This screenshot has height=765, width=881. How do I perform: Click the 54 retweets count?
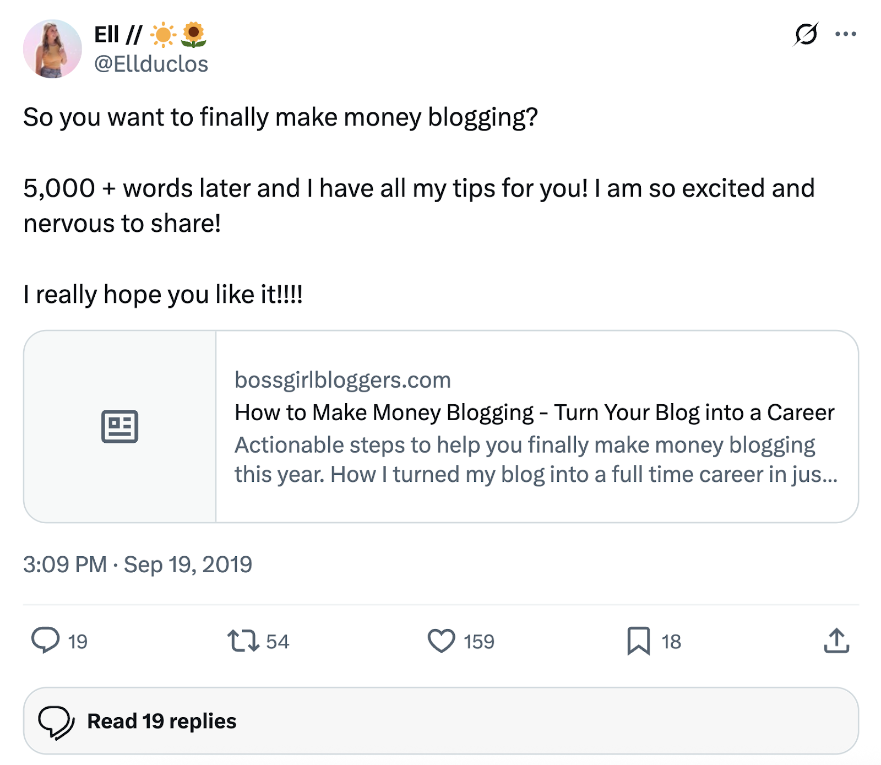click(x=276, y=641)
